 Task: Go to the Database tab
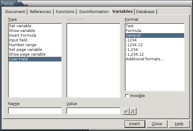(145, 12)
